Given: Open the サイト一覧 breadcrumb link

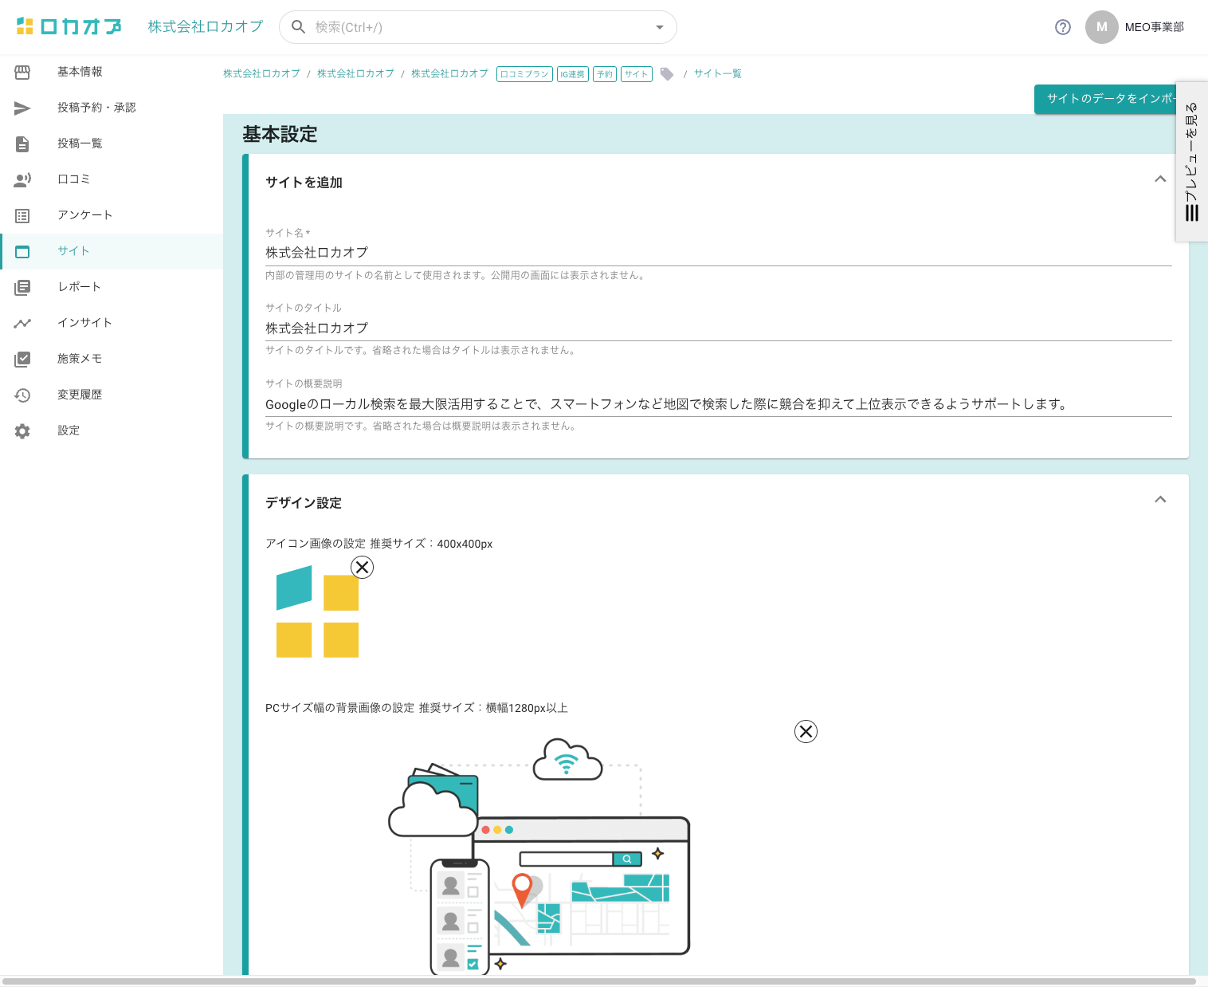Looking at the screenshot, I should coord(717,74).
